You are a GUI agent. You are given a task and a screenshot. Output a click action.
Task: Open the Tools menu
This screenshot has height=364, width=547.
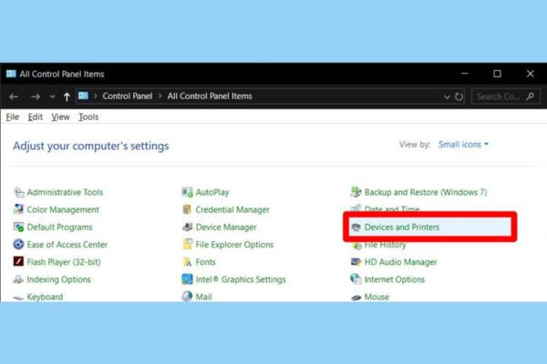point(88,117)
